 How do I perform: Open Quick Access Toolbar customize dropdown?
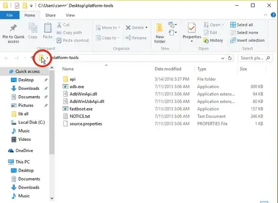[x=31, y=6]
